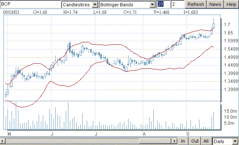Click the 1.7 price axis label

[227, 25]
